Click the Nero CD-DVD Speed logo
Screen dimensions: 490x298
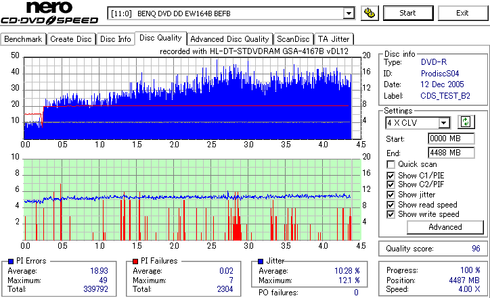[x=49, y=13]
